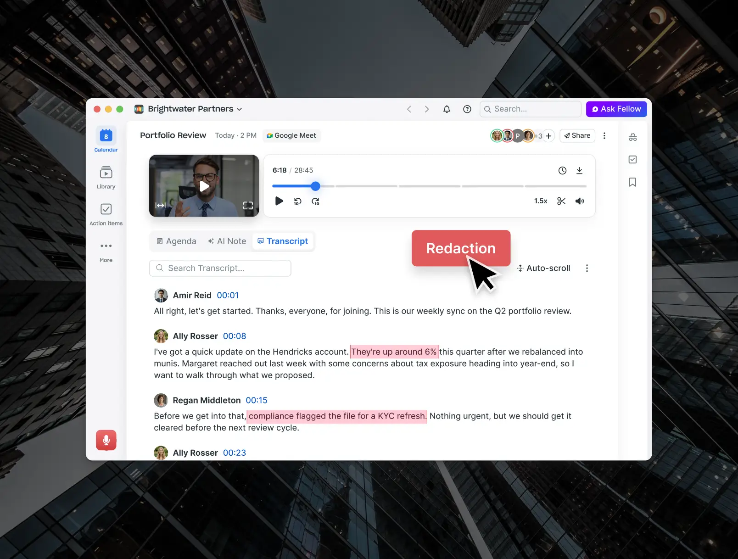The width and height of the screenshot is (738, 559).
Task: Rewind the recording 10 seconds
Action: coord(297,201)
